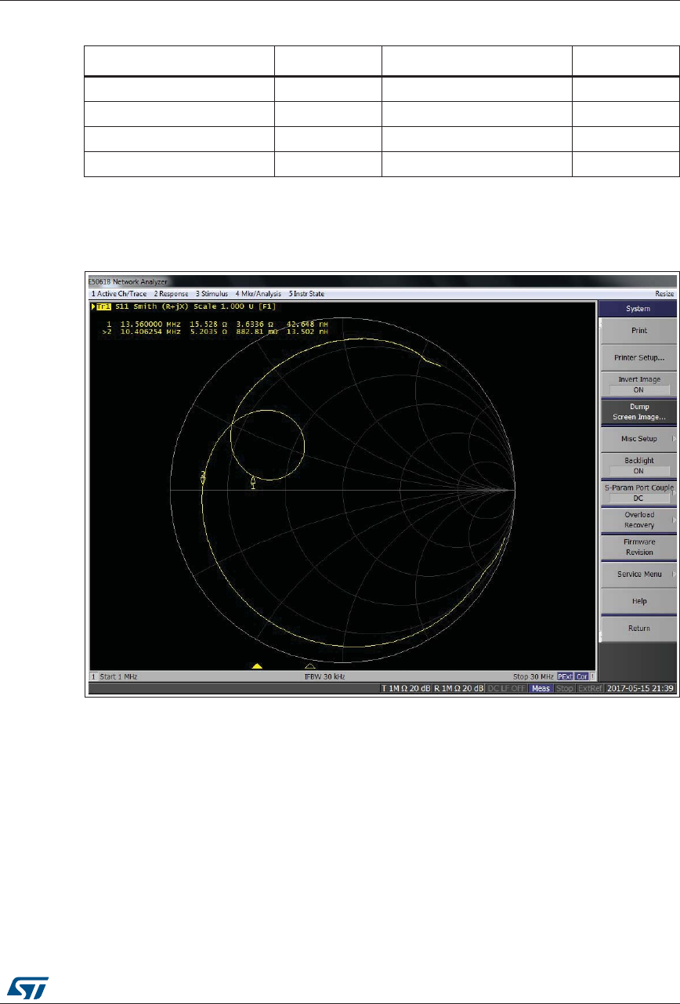
Task: Toggle the Backlight ON setting
Action: click(638, 466)
